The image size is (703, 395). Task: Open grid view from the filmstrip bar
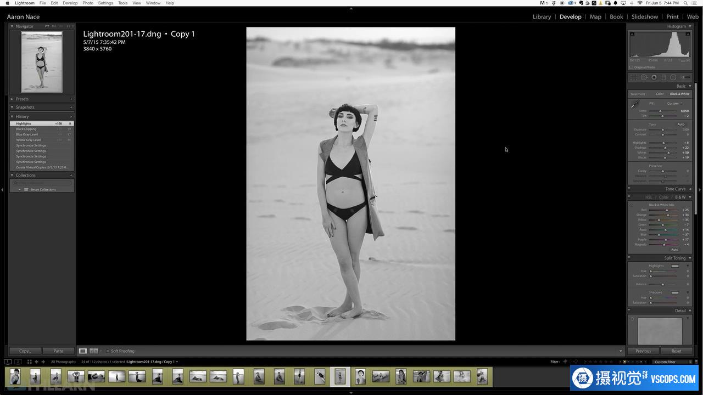(x=29, y=362)
